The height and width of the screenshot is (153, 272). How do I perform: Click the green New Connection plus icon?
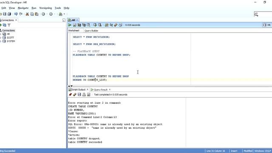(1, 25)
